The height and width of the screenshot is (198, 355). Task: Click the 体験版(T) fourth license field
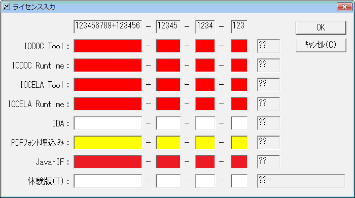[239, 181]
